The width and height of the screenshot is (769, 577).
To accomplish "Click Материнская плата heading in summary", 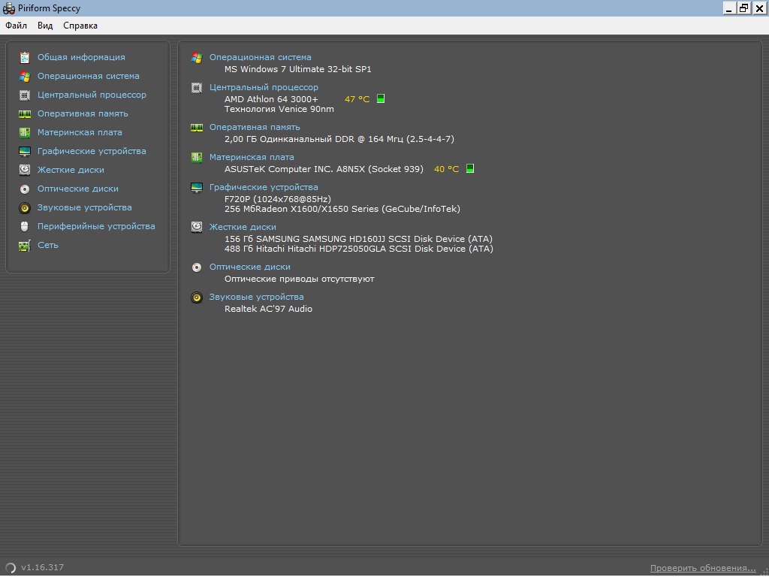I will pos(252,157).
